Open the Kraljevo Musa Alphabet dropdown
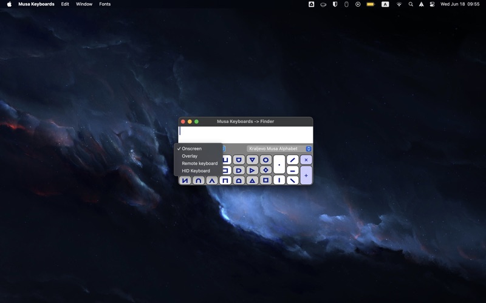486x303 pixels. point(279,148)
